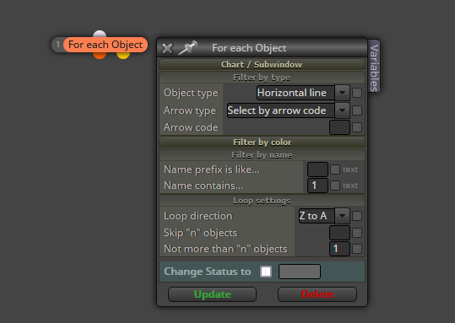Click the Arrow type dropdown arrow
Screen dimensions: 455x323
tap(342, 110)
